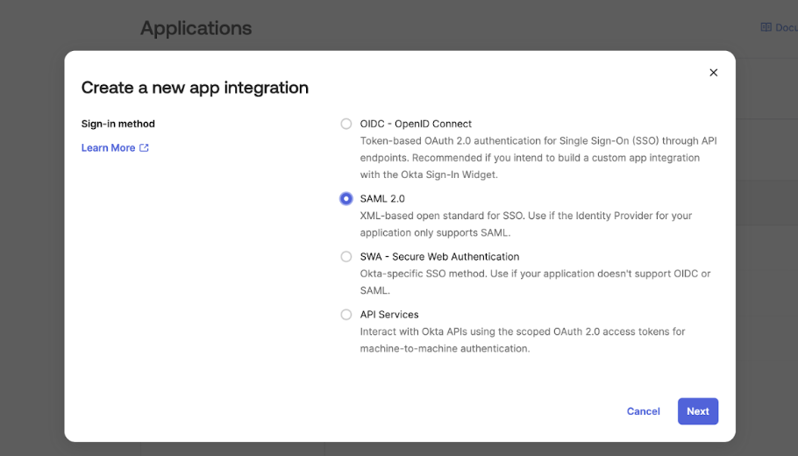Click the external link icon beside Learn More
The height and width of the screenshot is (456, 798).
click(145, 148)
